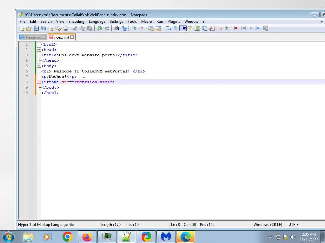Click the Synchronize Vertical Scrolling icon
Viewport: 325px width, 243px height.
click(x=151, y=28)
